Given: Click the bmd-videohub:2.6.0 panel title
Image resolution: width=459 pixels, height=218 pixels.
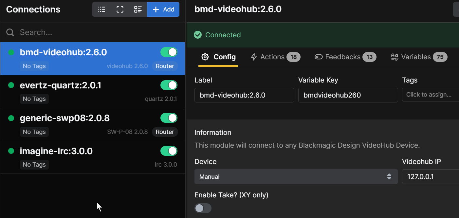Looking at the screenshot, I should [238, 9].
